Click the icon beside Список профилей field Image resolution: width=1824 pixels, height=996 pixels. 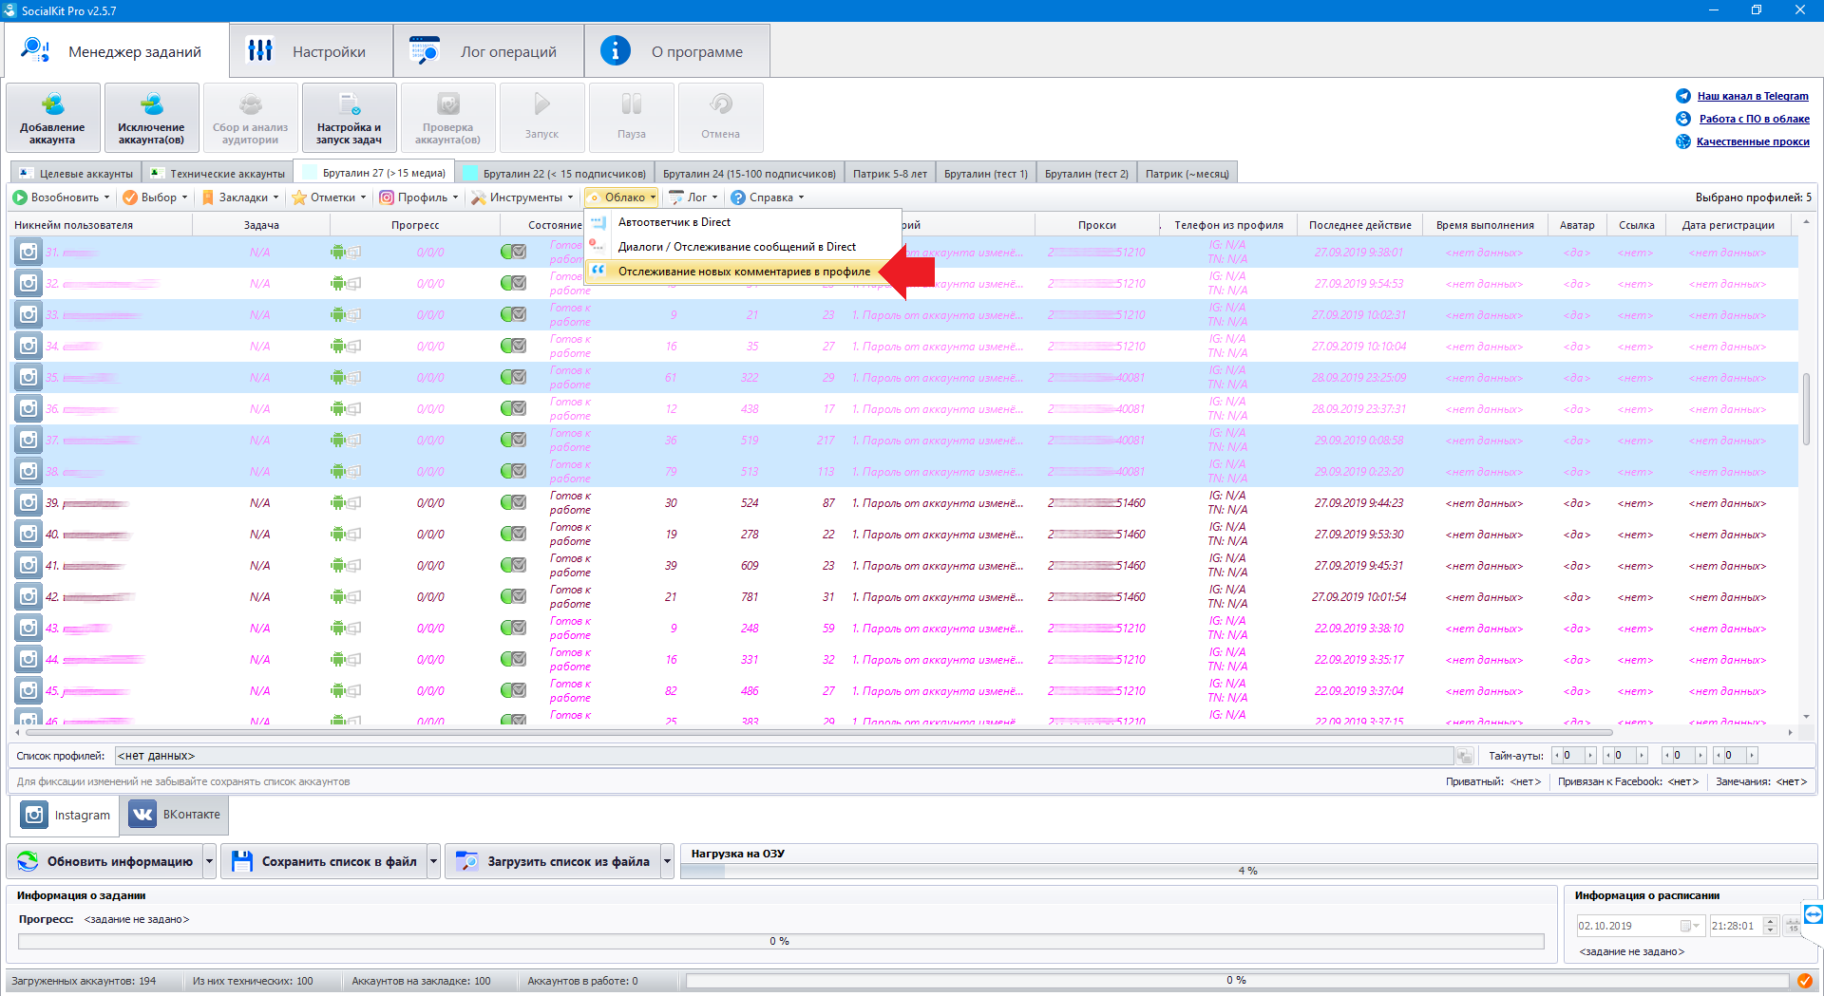point(1465,756)
